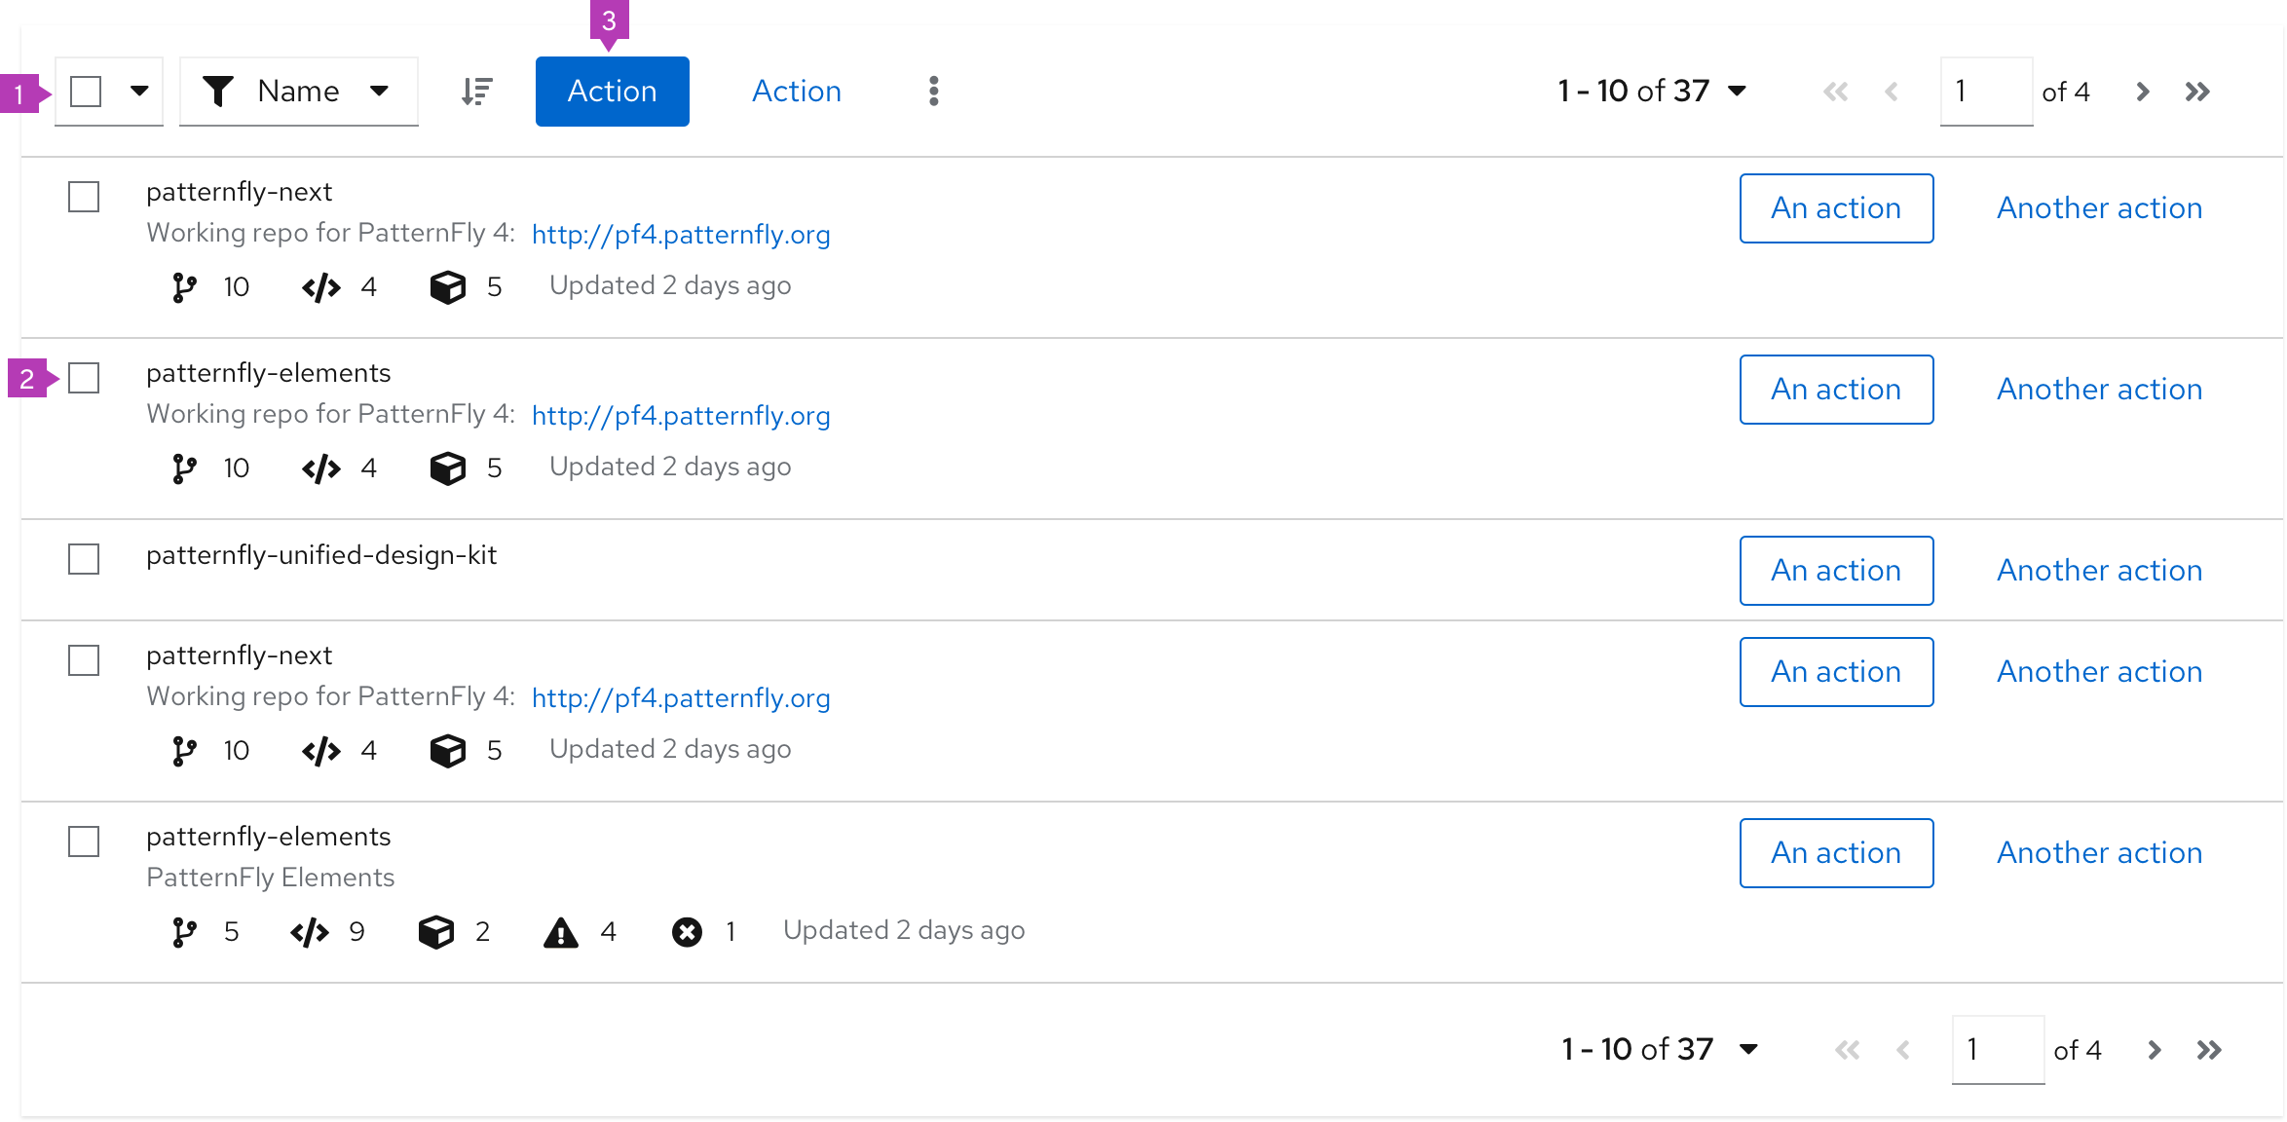Click the filled blue Action button

point(610,91)
